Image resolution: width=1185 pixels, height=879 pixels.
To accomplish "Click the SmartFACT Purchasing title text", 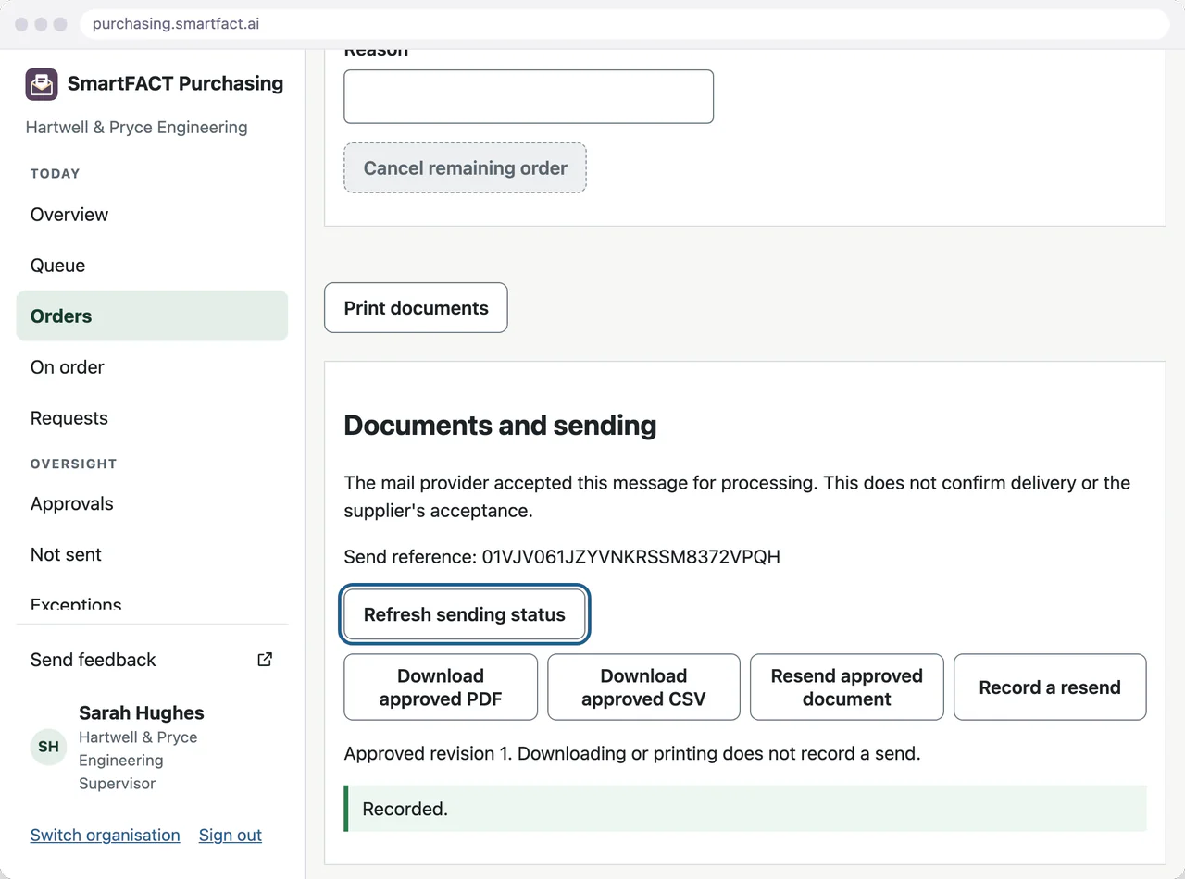I will tap(176, 83).
